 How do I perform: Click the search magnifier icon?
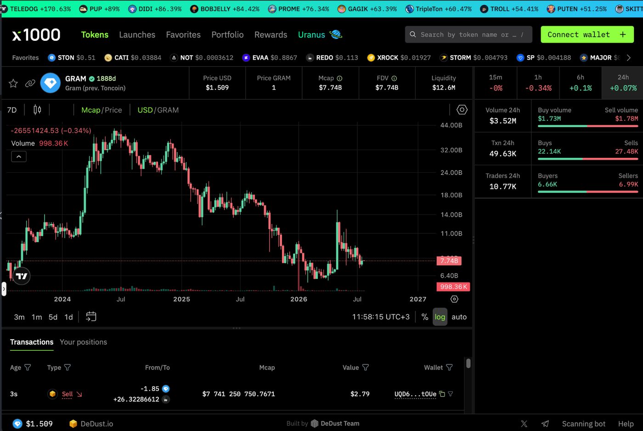(413, 34)
